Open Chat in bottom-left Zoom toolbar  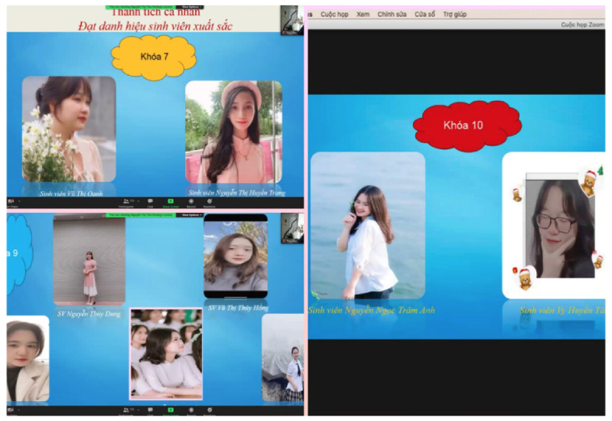[150, 410]
